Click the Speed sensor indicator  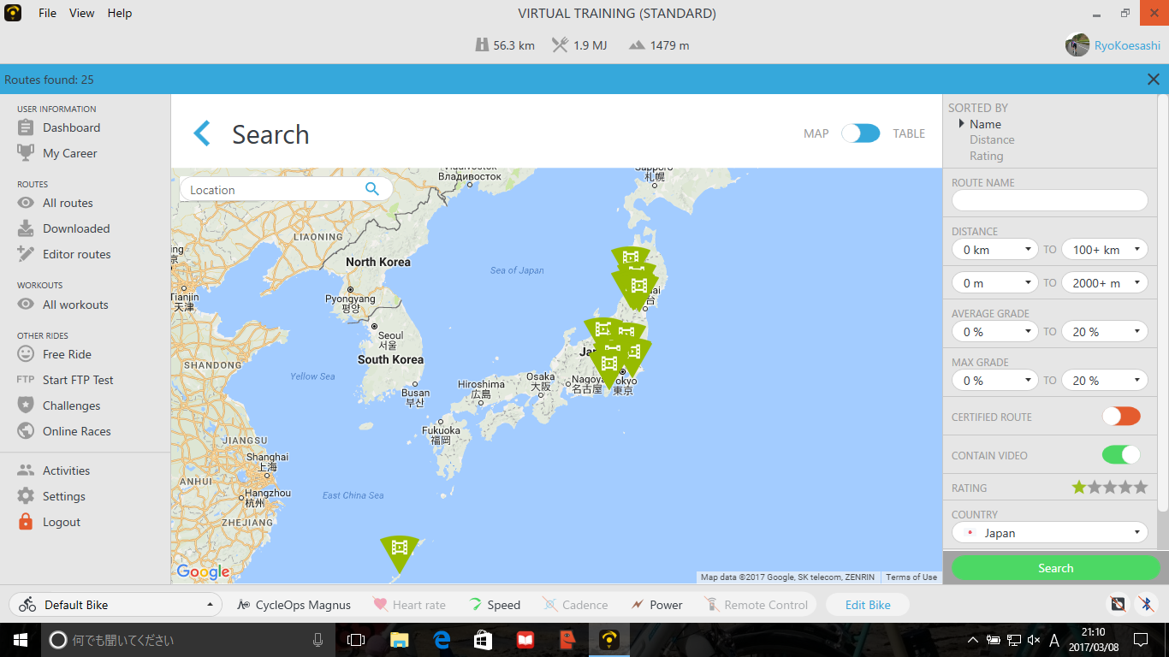[495, 605]
